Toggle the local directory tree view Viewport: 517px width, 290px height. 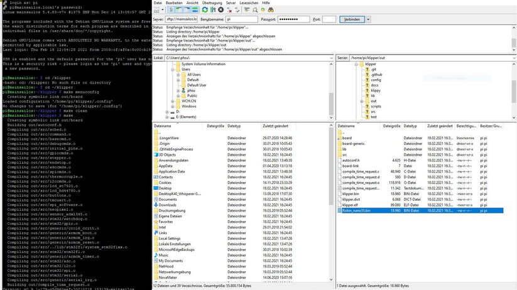coord(178,10)
